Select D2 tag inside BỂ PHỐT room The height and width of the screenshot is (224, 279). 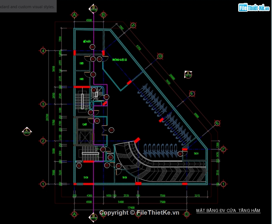coord(92,47)
